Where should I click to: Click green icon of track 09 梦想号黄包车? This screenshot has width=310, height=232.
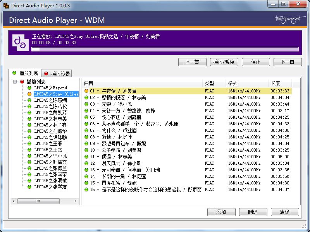[x=86, y=143]
